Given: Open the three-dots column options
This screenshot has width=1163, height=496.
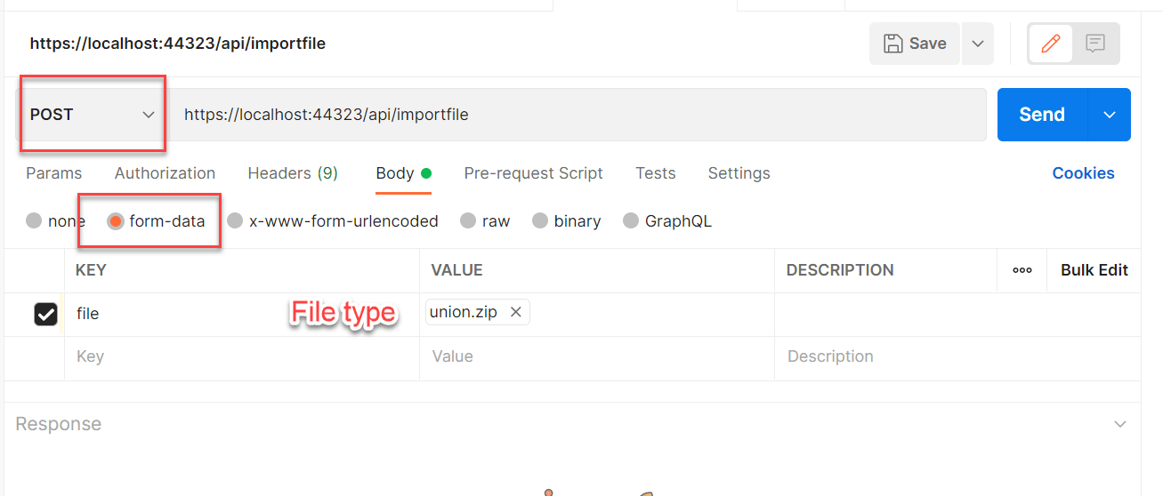Looking at the screenshot, I should [1022, 270].
